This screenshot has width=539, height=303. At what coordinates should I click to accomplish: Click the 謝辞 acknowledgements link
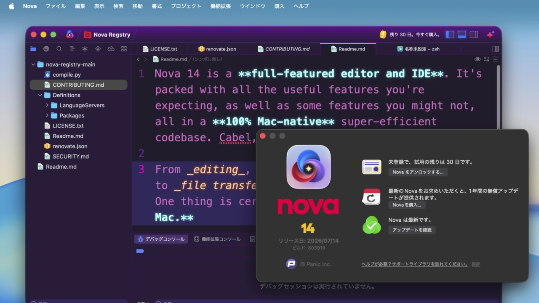coord(476,264)
